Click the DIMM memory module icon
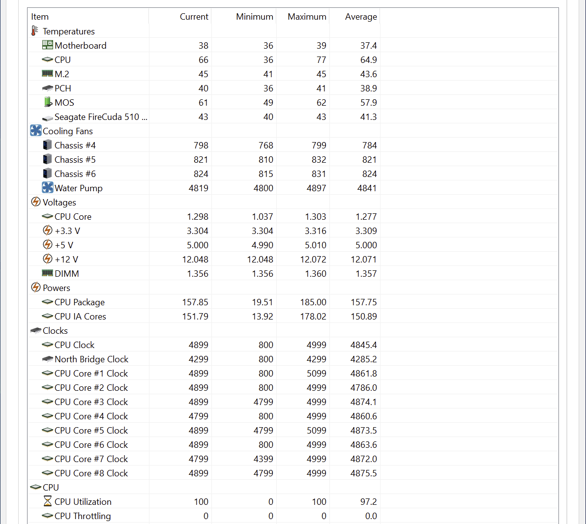This screenshot has height=524, width=586. pos(47,273)
